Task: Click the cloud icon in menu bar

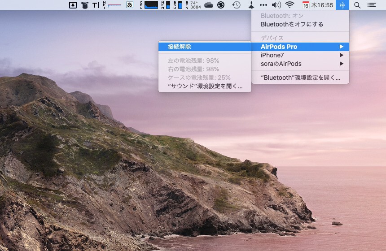Action: (x=209, y=5)
